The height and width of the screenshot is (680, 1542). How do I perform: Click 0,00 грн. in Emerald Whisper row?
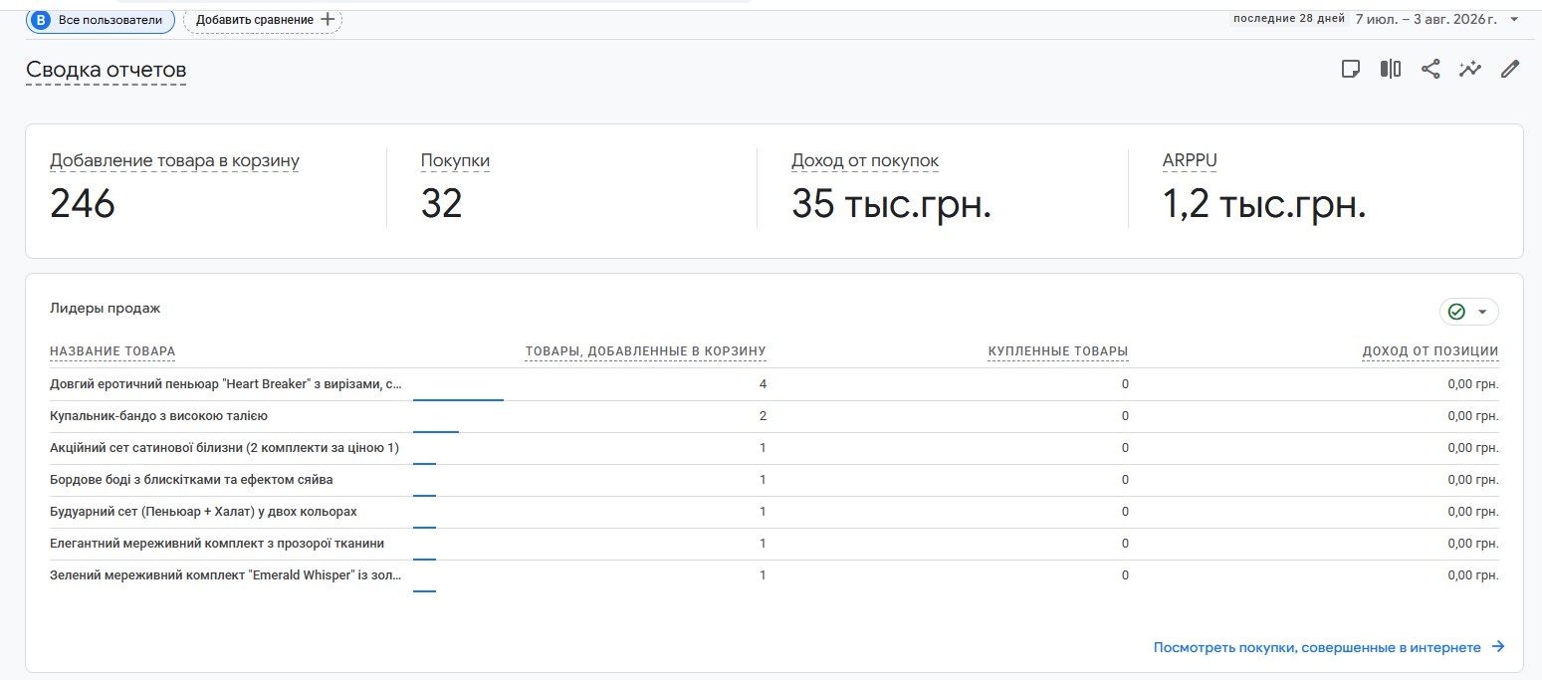tap(1473, 575)
